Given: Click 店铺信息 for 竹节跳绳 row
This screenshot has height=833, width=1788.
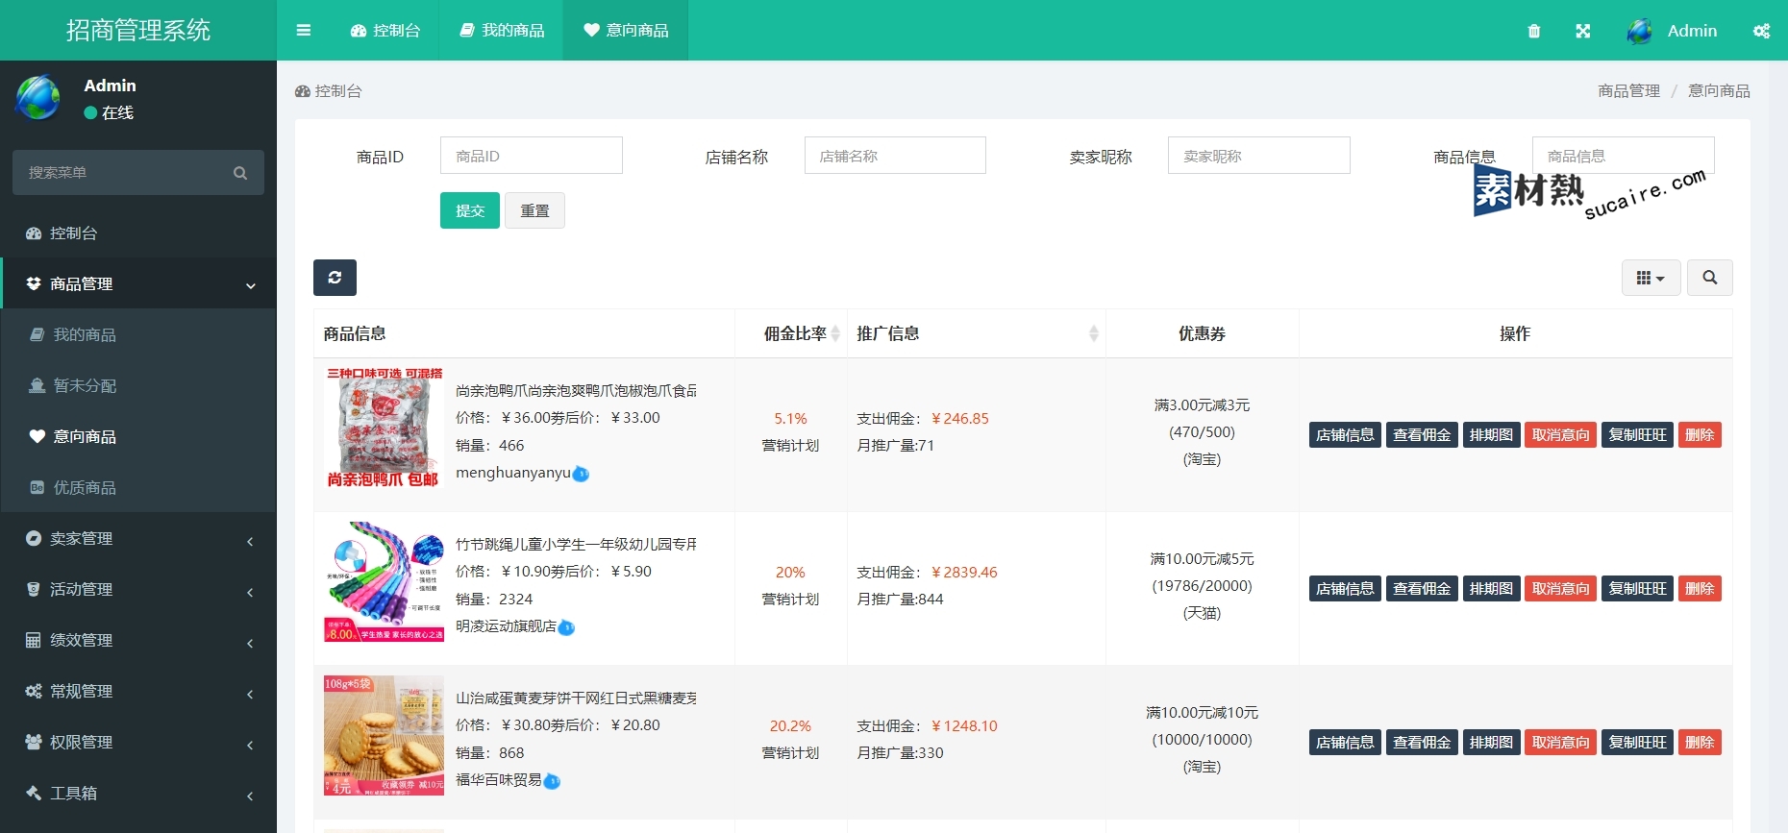Looking at the screenshot, I should click(1345, 588).
